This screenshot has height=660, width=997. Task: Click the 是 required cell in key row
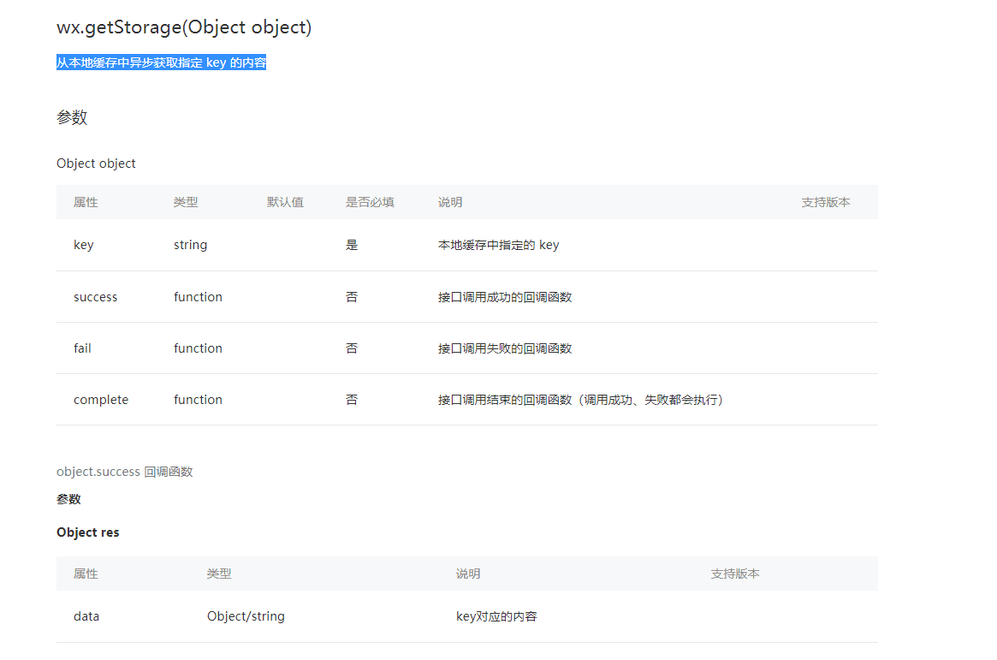[352, 245]
